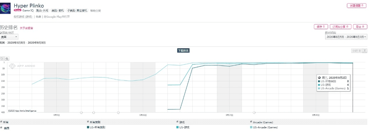Click the first event marker circle on timeline
This screenshot has width=369, height=134.
coord(81,113)
